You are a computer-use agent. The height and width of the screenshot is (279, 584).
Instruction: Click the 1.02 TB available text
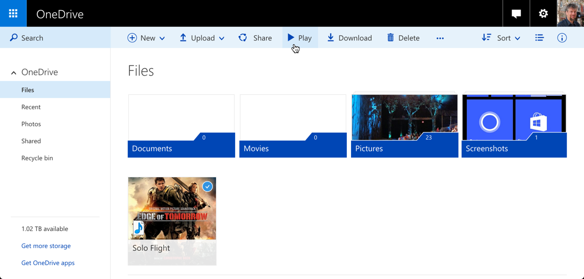coord(45,229)
